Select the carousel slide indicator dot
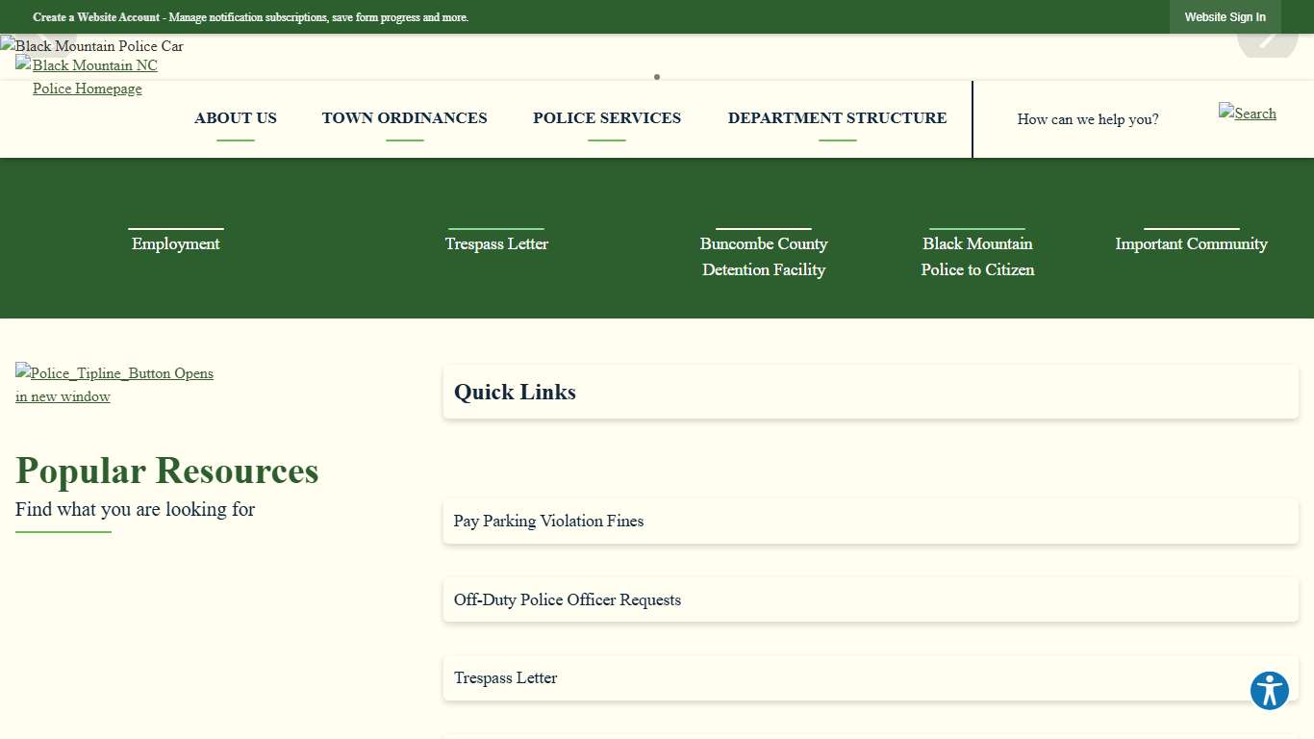 (657, 77)
